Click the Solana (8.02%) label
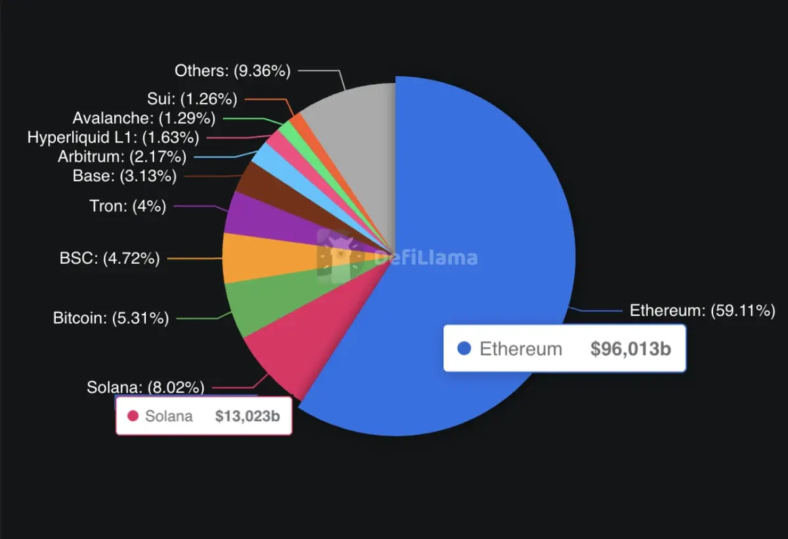788x539 pixels. [x=145, y=387]
